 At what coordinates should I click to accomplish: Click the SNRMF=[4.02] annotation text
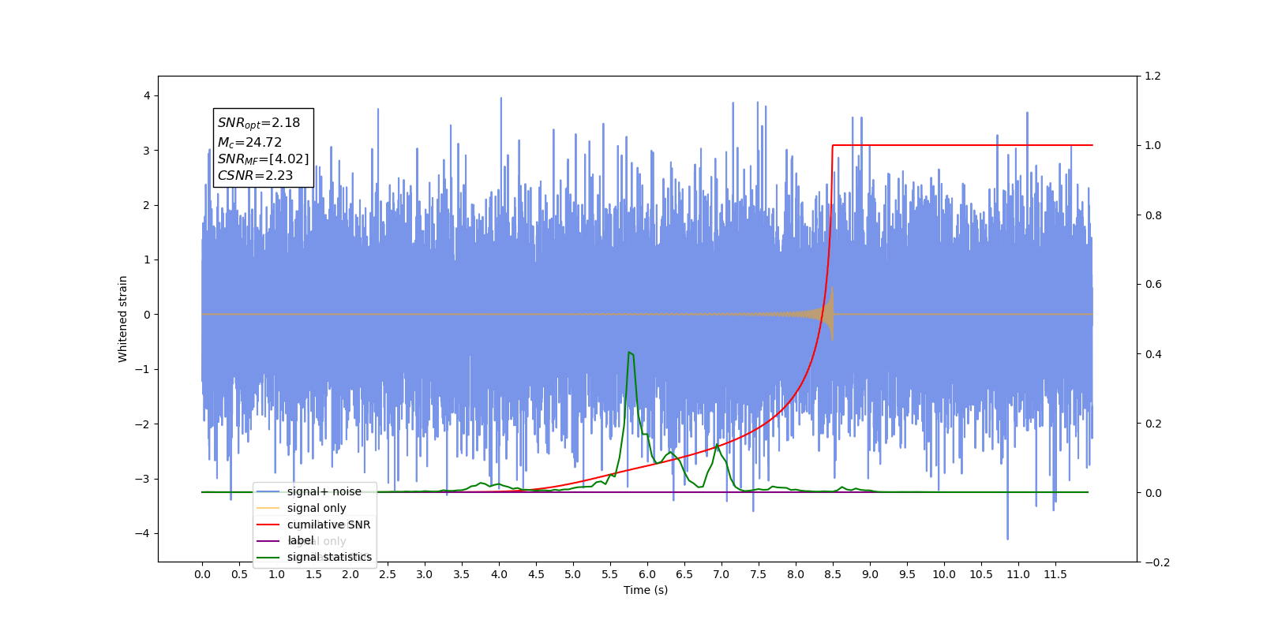pyautogui.click(x=263, y=159)
